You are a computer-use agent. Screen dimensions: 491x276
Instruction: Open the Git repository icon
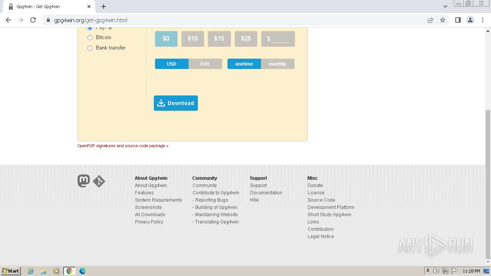(99, 181)
